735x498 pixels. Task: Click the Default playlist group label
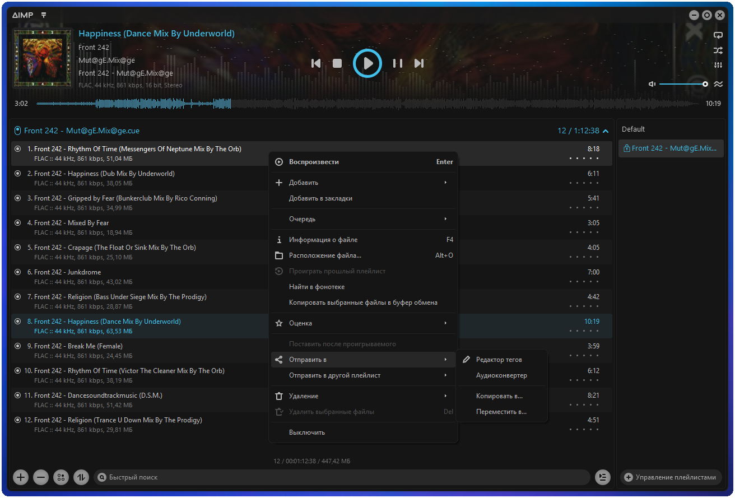click(634, 129)
